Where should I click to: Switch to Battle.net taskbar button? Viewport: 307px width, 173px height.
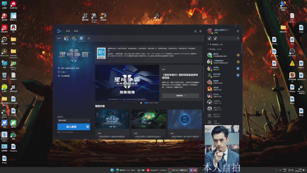click(193, 170)
